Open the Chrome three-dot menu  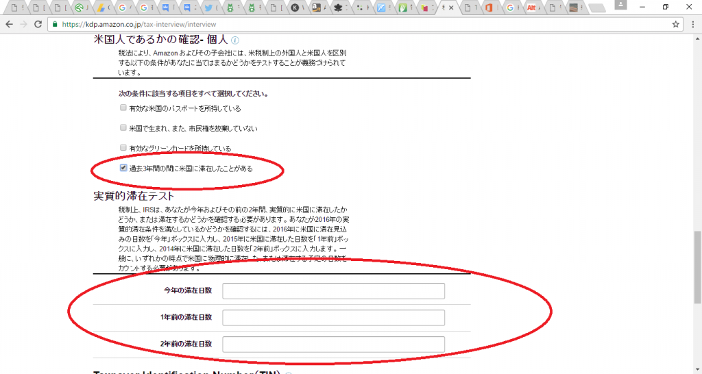click(x=693, y=24)
